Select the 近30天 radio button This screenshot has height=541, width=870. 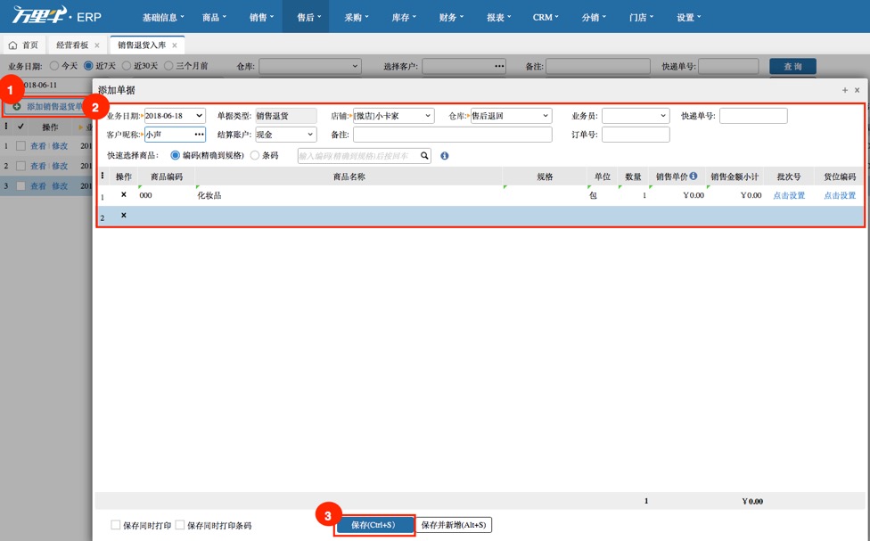pyautogui.click(x=127, y=64)
